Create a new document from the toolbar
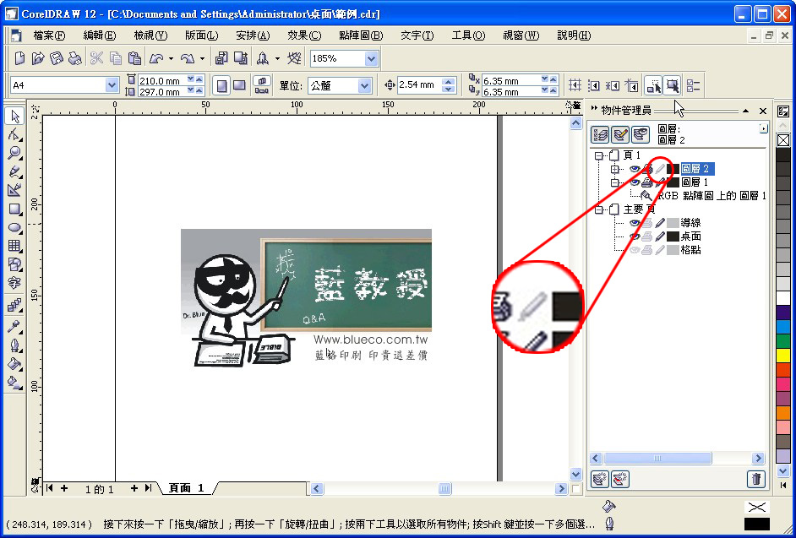The height and width of the screenshot is (538, 796). 19,58
